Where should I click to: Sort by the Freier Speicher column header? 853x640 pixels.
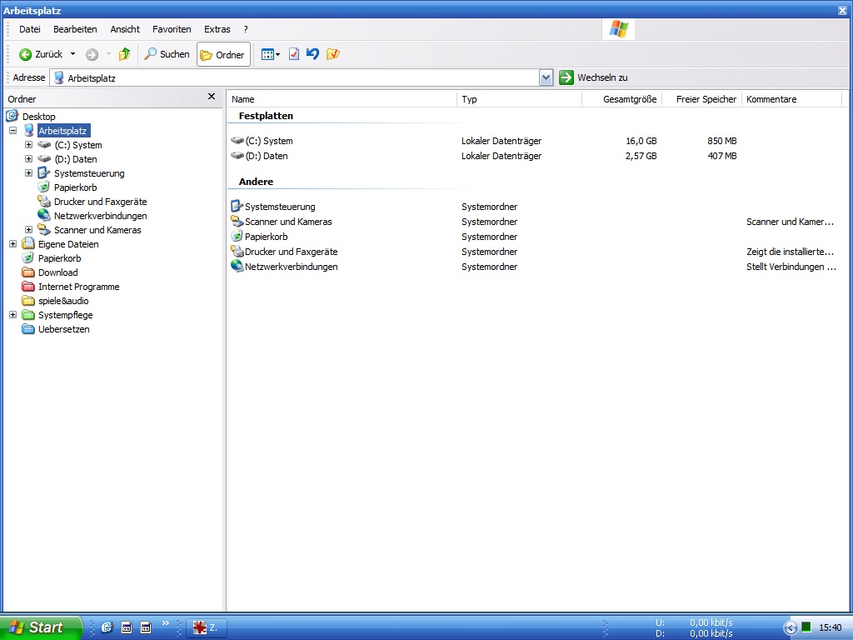click(701, 99)
